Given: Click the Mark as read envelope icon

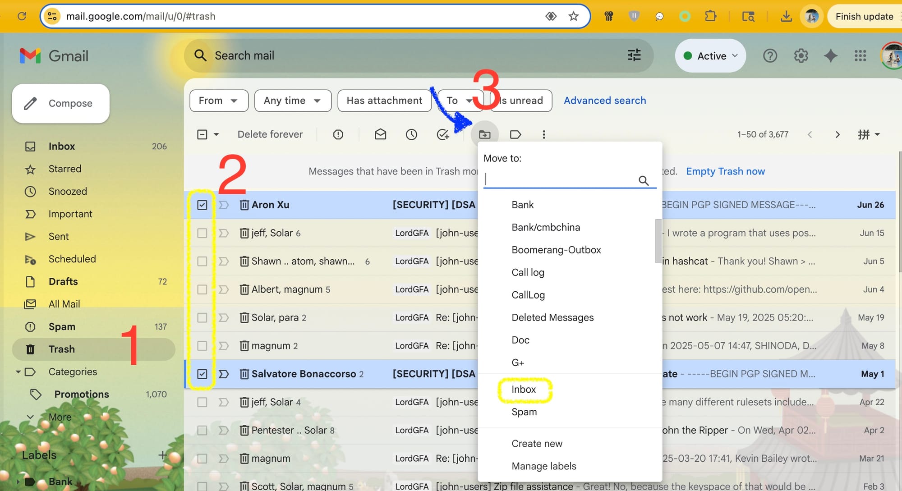Looking at the screenshot, I should point(380,134).
